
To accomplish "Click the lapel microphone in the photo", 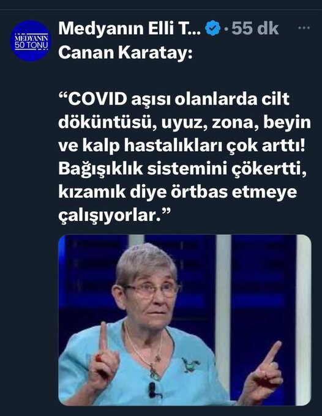I will point(152,390).
